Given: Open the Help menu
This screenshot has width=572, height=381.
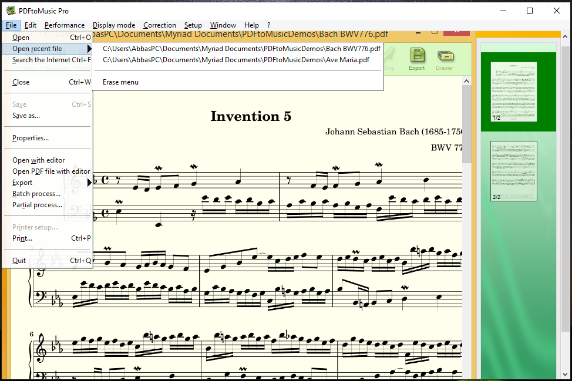Looking at the screenshot, I should pos(251,25).
